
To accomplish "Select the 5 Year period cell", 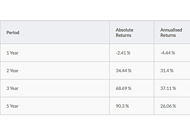I will (13, 106).
